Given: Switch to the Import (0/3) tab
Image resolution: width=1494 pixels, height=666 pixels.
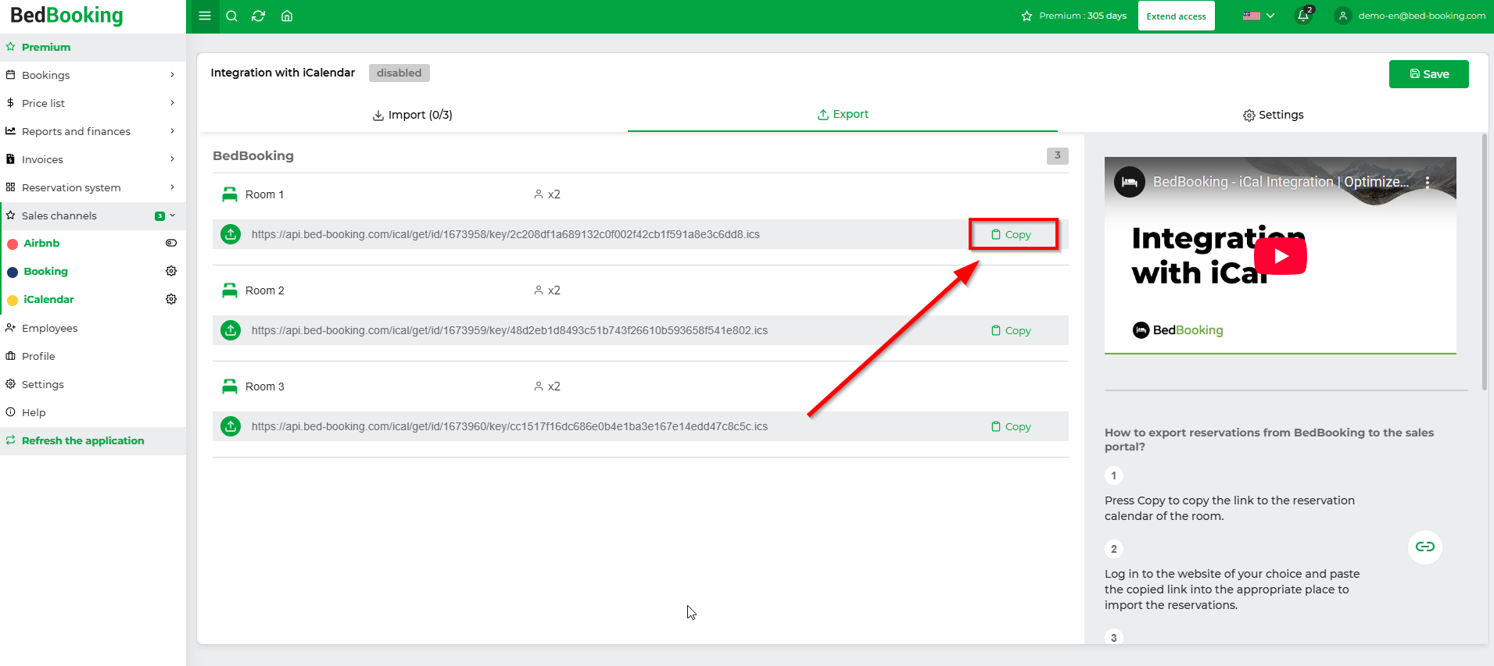Looking at the screenshot, I should coord(412,115).
